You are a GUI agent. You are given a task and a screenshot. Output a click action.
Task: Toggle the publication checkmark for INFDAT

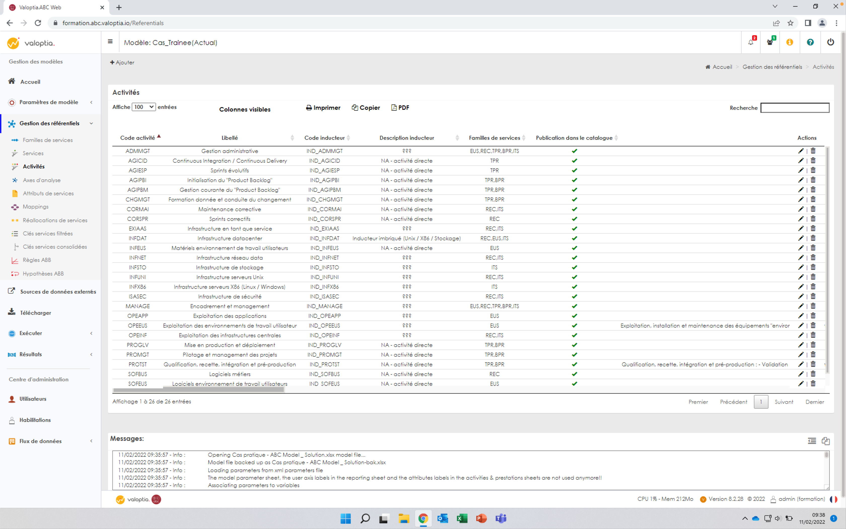pyautogui.click(x=574, y=238)
